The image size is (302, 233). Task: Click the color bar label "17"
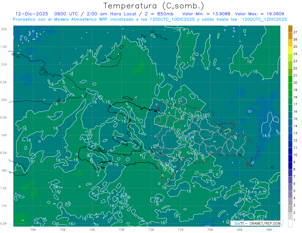(x=295, y=104)
